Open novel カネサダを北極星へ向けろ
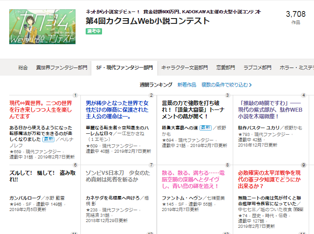314x234 pixels. pos(113,198)
